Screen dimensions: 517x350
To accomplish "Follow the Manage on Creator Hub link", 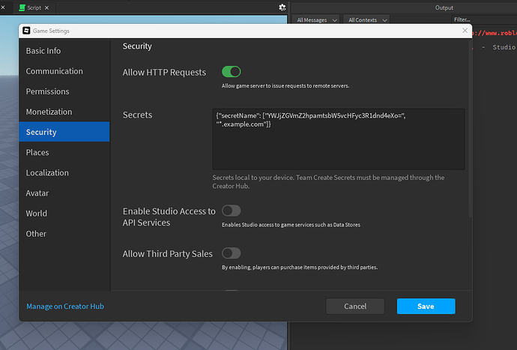I will click(x=65, y=306).
